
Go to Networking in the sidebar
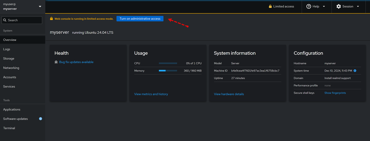click(x=23, y=68)
